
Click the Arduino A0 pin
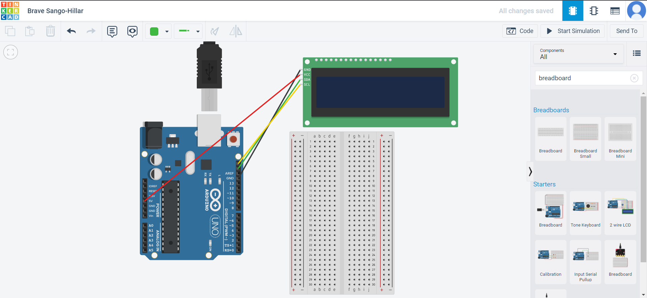(145, 226)
